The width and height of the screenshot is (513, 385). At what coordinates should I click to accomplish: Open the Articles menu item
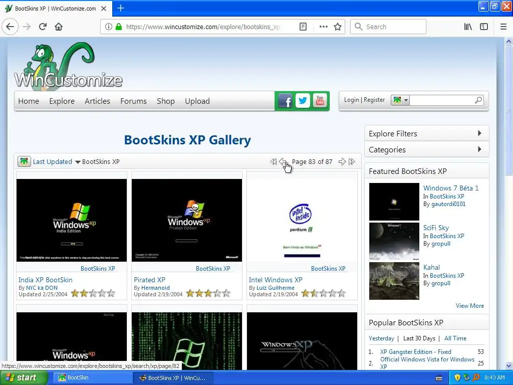coord(97,101)
